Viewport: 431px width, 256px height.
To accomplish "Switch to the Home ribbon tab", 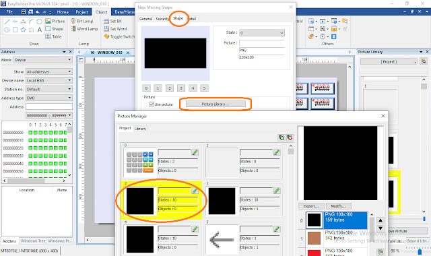I will (63, 12).
